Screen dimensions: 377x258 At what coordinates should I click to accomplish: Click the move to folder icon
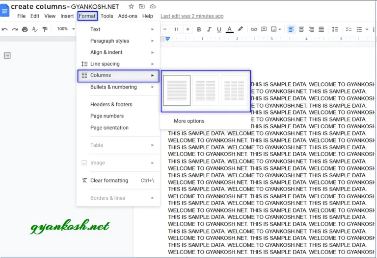pyautogui.click(x=142, y=6)
